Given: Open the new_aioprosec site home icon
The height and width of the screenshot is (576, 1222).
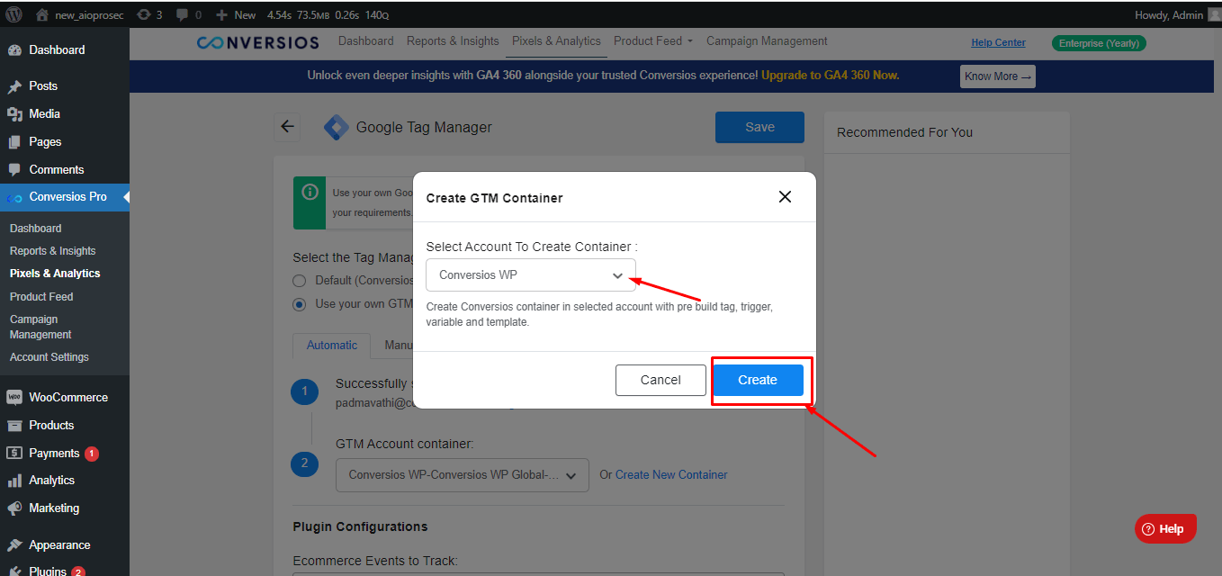Looking at the screenshot, I should pos(41,14).
